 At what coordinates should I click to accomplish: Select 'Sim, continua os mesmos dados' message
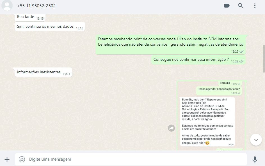[50, 27]
